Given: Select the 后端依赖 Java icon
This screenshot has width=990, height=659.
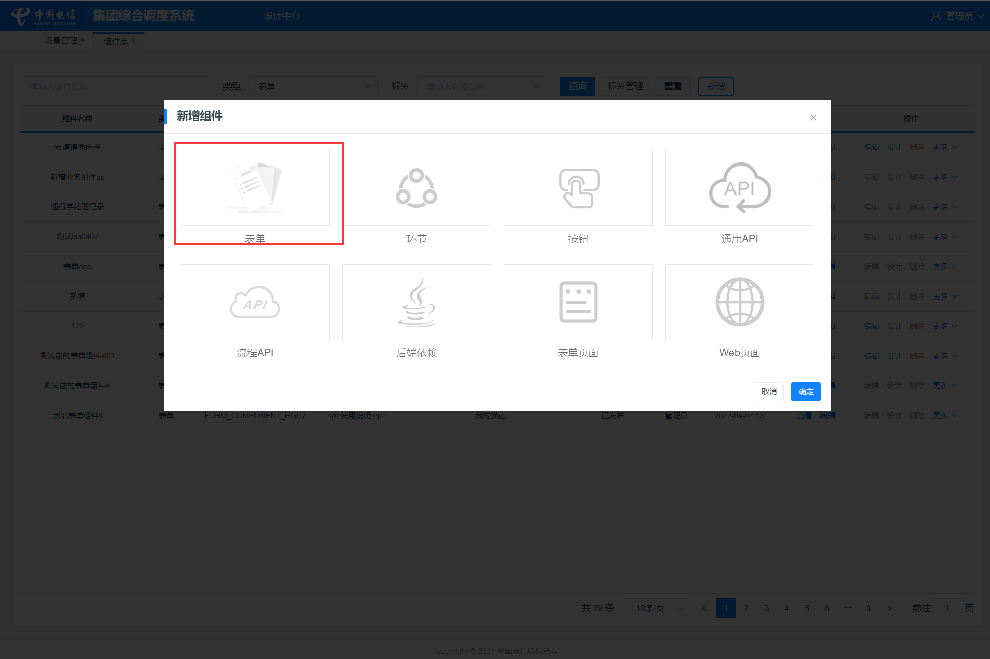Looking at the screenshot, I should pyautogui.click(x=417, y=302).
